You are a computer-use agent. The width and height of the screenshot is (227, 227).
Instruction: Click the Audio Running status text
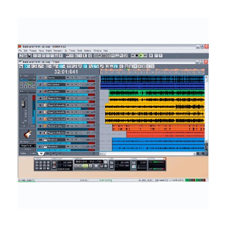[x=106, y=180]
